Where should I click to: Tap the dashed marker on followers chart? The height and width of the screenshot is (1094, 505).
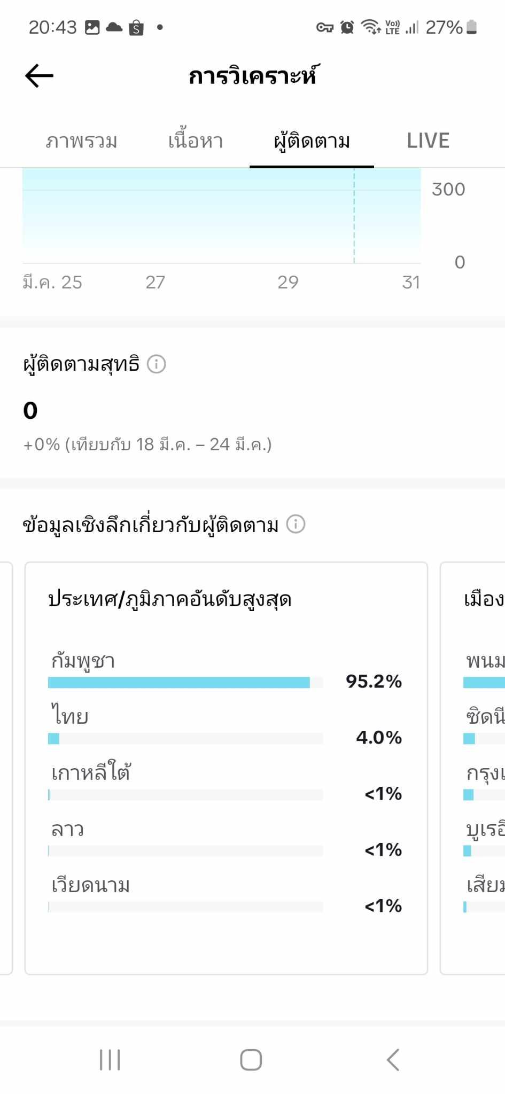354,216
